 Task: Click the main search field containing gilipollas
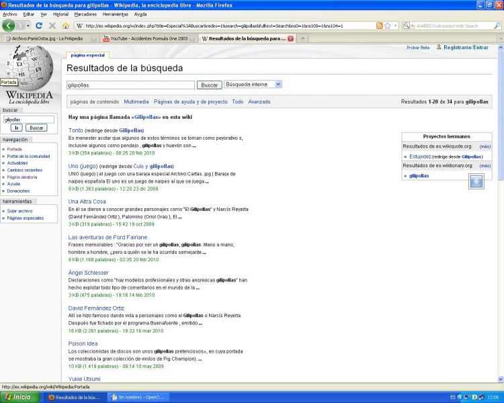130,85
